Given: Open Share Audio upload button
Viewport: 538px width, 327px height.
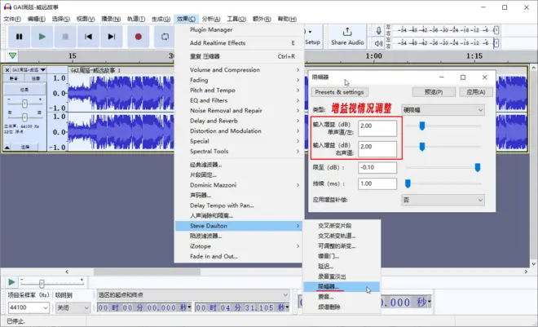Looking at the screenshot, I should pos(347,37).
